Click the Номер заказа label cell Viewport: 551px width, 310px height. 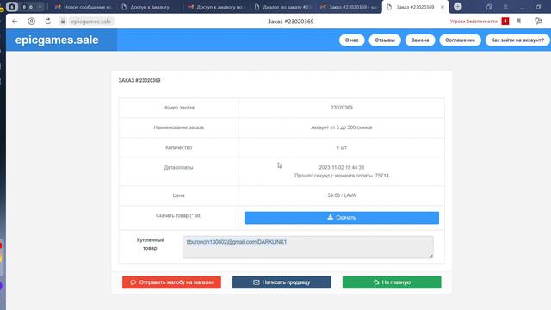tap(179, 108)
